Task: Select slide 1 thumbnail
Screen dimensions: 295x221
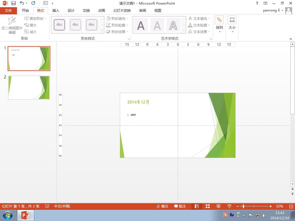Action: [x=29, y=59]
